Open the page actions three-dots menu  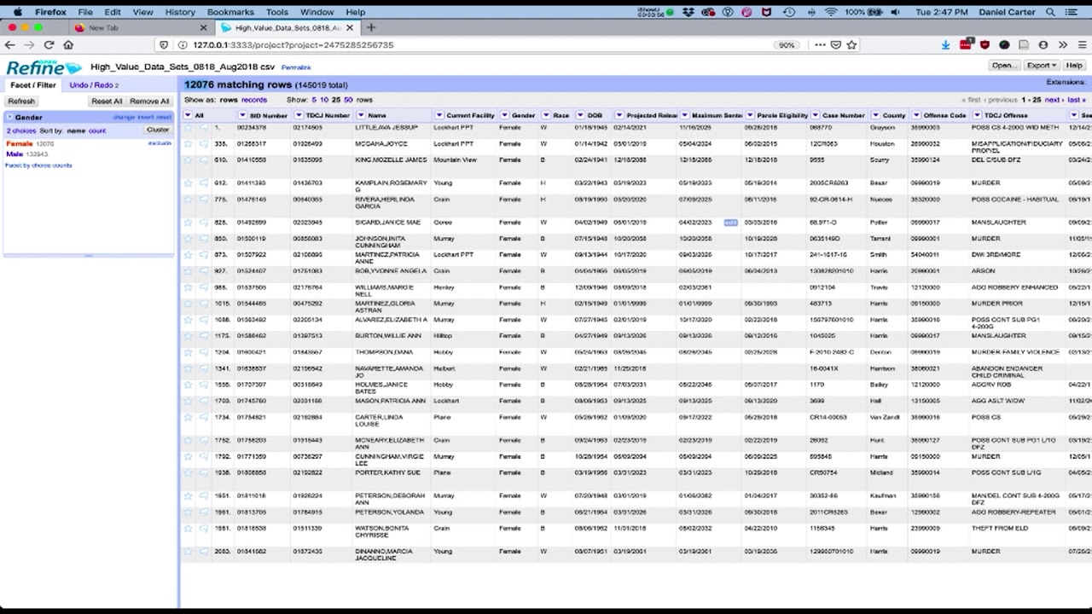coord(820,44)
